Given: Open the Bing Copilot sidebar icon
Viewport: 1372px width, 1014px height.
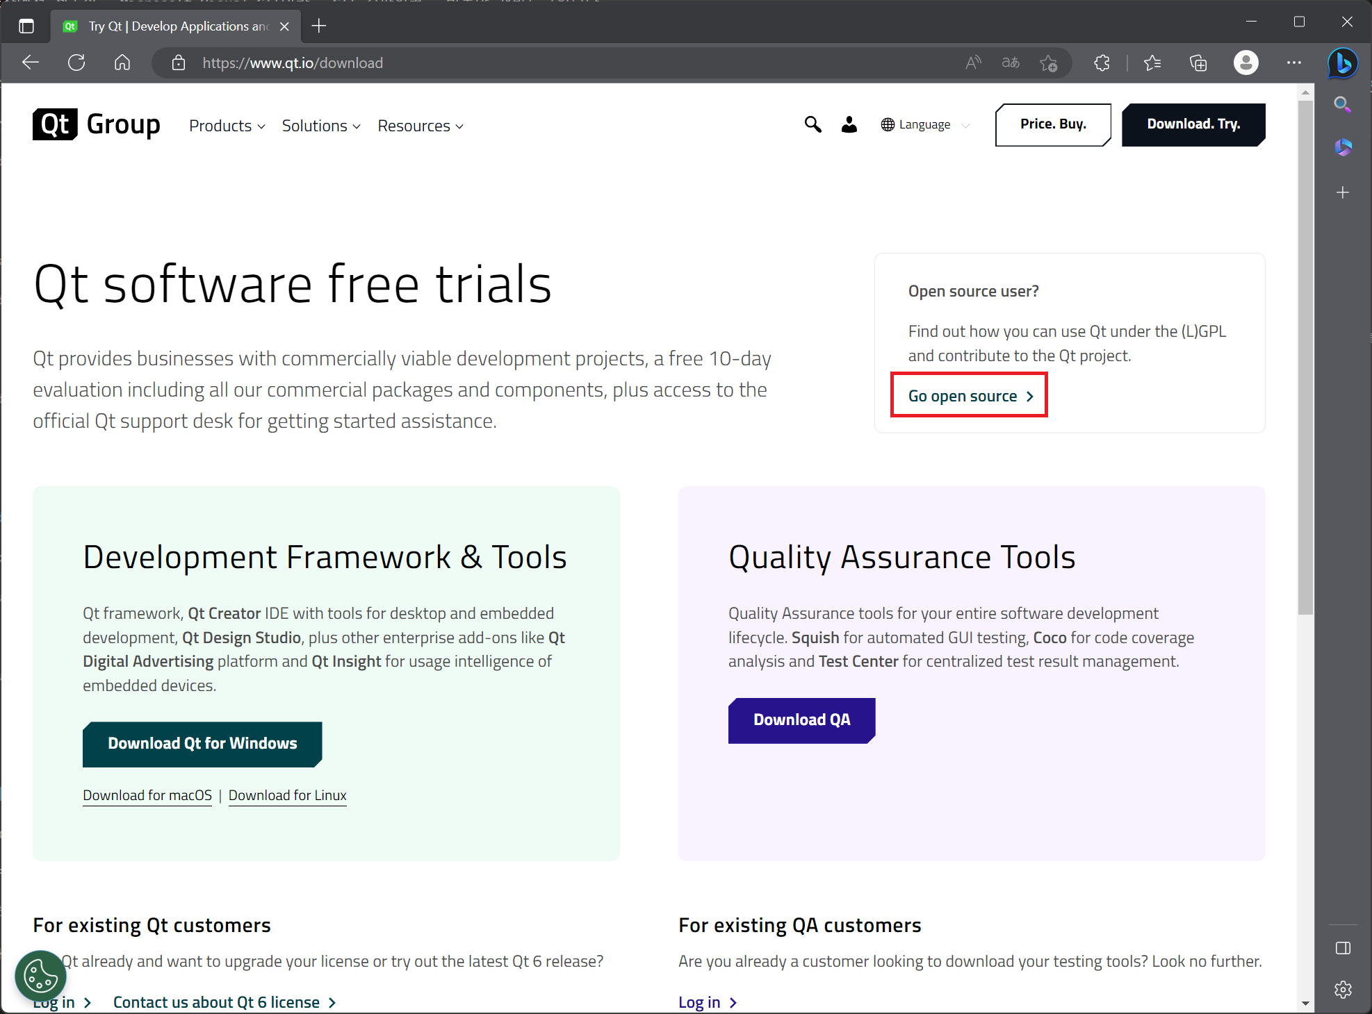Looking at the screenshot, I should point(1342,63).
